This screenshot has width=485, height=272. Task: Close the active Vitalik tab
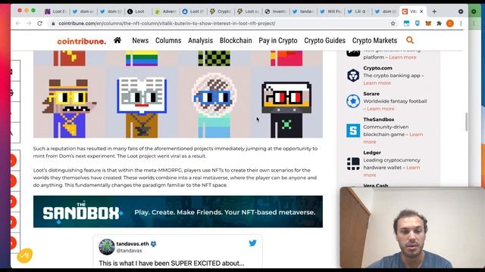tap(421, 11)
